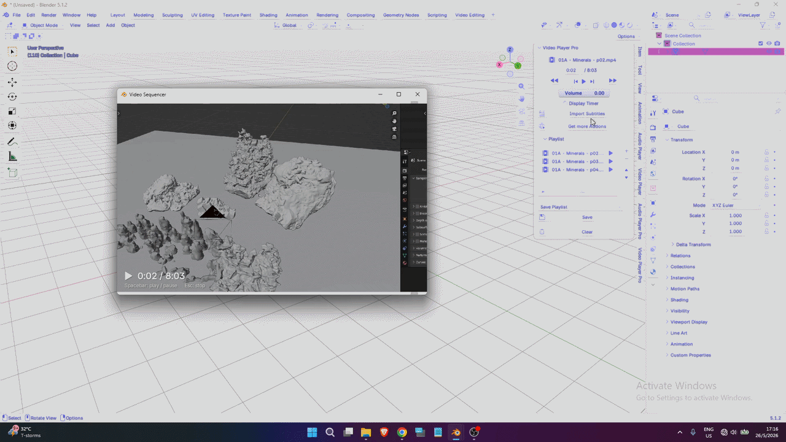Viewport: 786px width, 442px height.
Task: Open the Window menu
Action: (71, 15)
